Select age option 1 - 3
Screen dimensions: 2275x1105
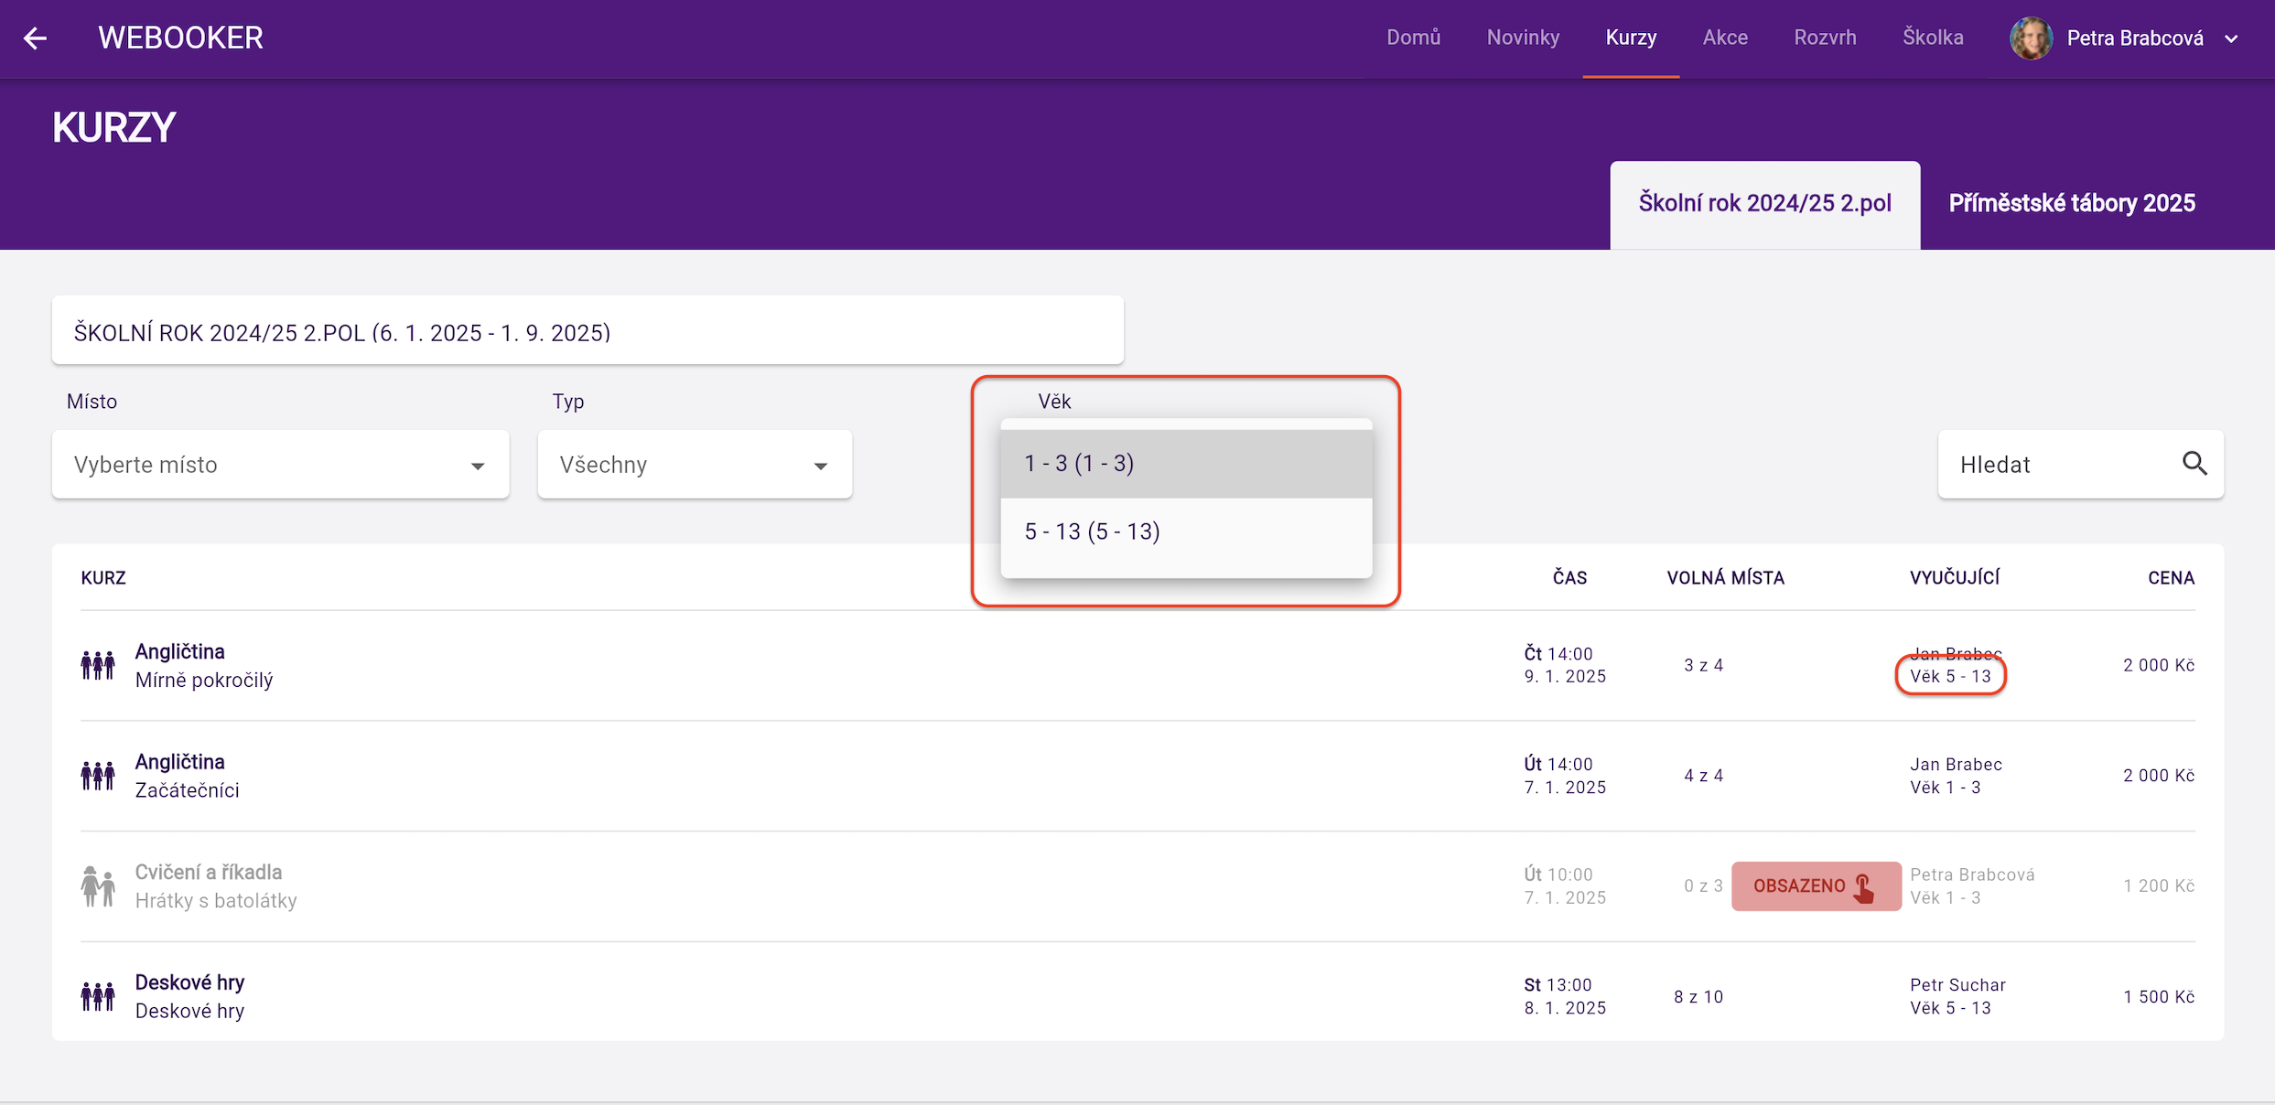pyautogui.click(x=1186, y=464)
